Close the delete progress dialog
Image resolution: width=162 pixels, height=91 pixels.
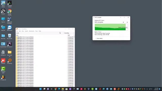tap(128, 17)
